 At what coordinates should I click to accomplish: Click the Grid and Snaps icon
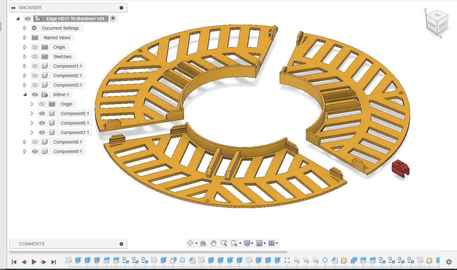point(259,243)
